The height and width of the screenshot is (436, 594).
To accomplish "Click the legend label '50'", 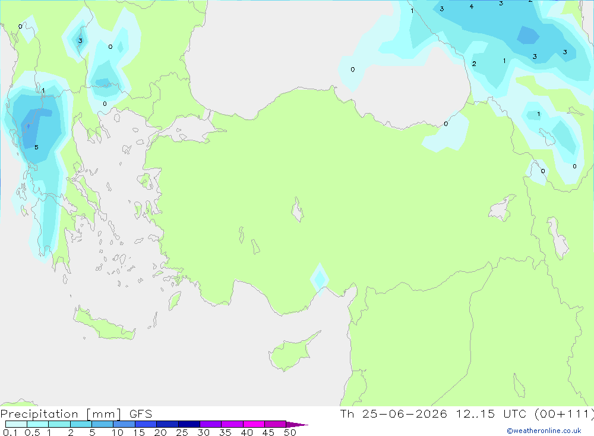I will pyautogui.click(x=290, y=432).
